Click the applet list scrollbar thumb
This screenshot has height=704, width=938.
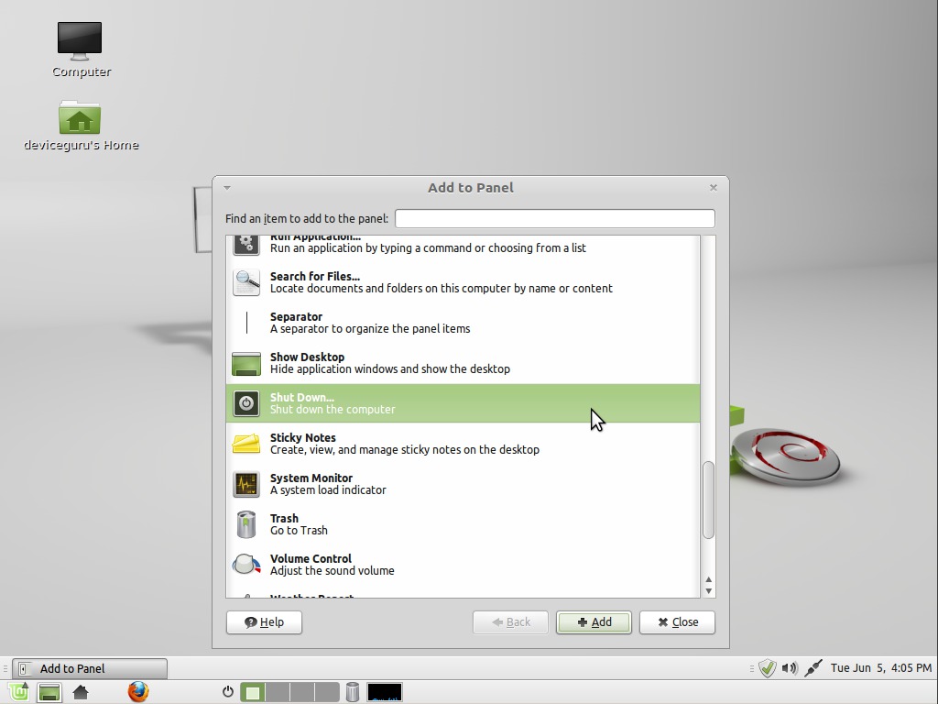709,500
